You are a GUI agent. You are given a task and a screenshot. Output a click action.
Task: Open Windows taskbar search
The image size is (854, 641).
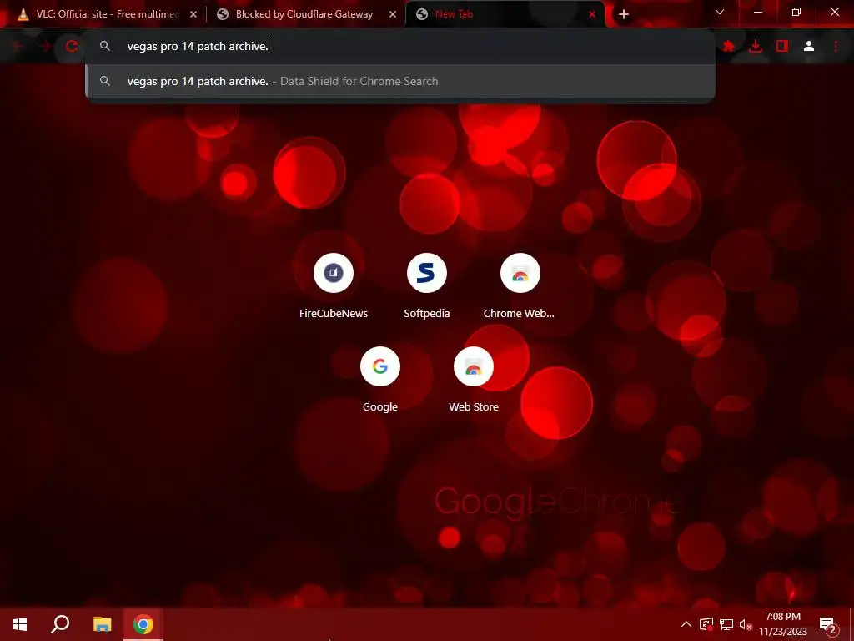[x=60, y=624]
